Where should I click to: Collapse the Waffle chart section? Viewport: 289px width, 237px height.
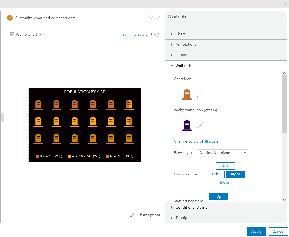coord(226,66)
